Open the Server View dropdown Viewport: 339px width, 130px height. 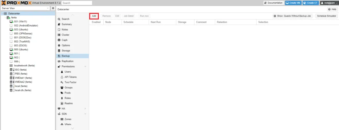[25, 8]
